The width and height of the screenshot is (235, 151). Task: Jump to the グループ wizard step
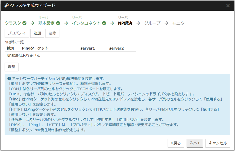(152, 23)
